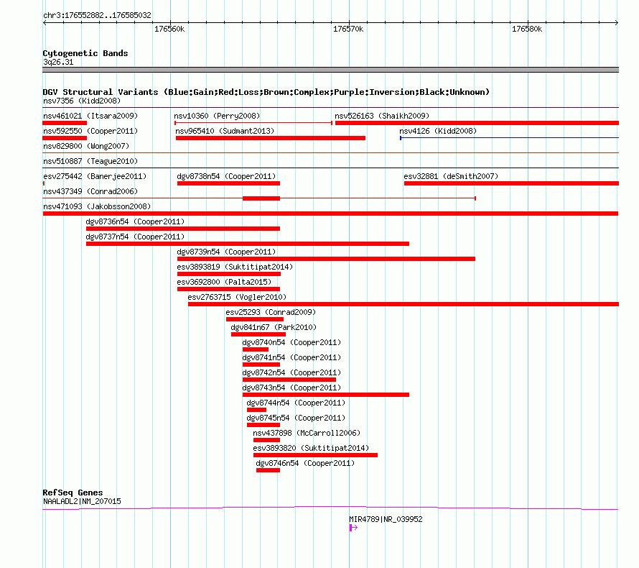
Task: Open nsv10360 (Perry2008) variant label
Action: pos(217,116)
